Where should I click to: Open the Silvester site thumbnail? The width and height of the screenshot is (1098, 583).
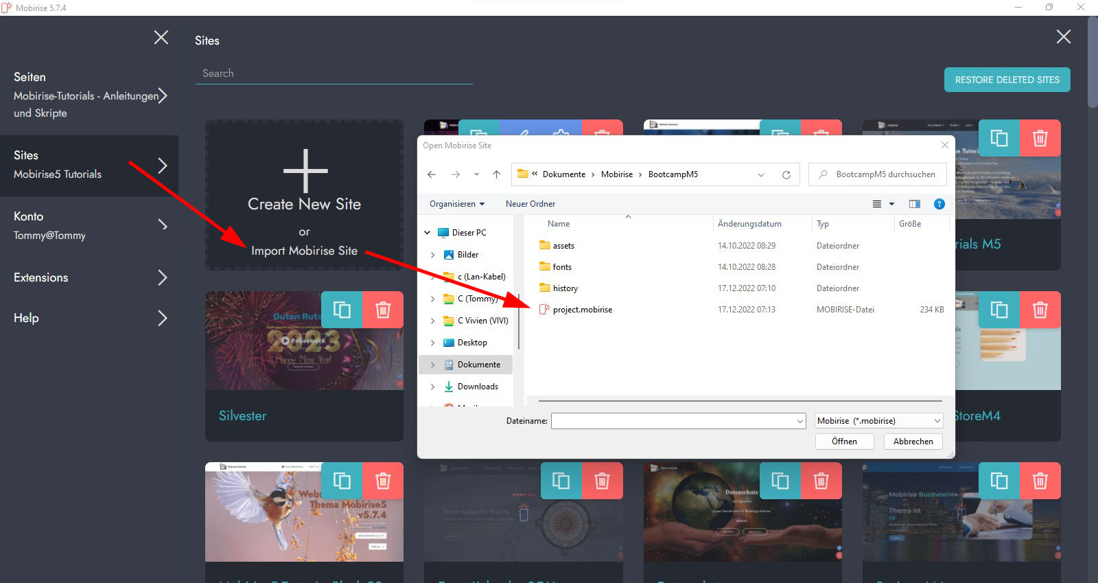coord(304,341)
